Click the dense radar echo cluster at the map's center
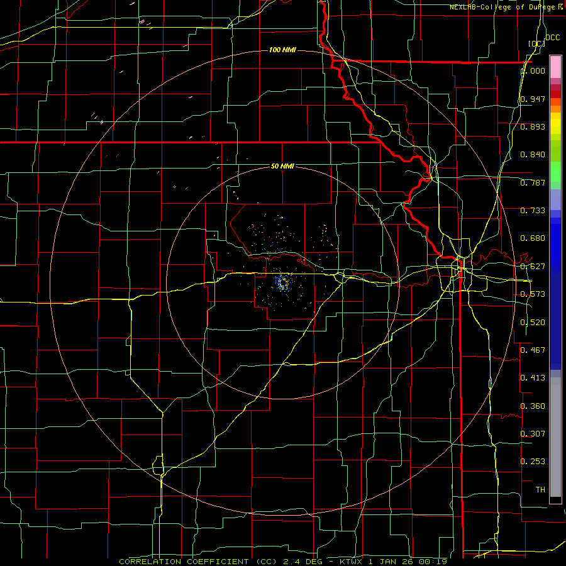This screenshot has width=566, height=566. tap(282, 282)
